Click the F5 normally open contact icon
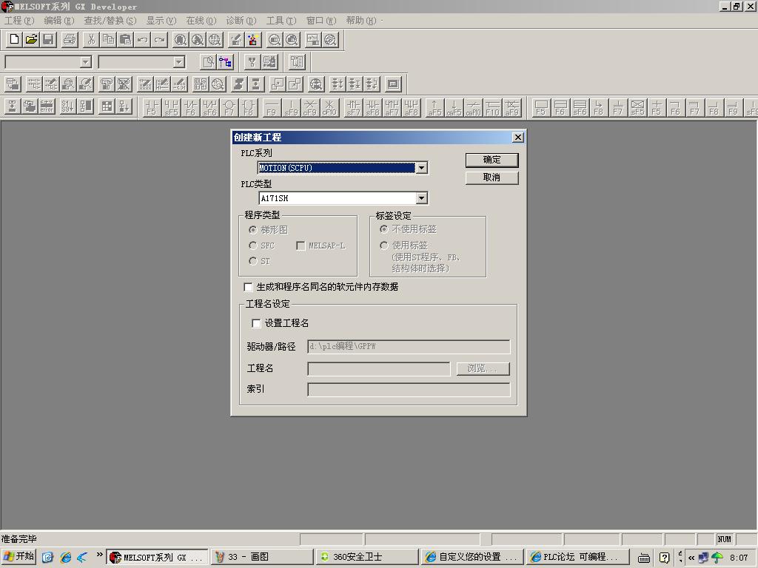 point(151,107)
